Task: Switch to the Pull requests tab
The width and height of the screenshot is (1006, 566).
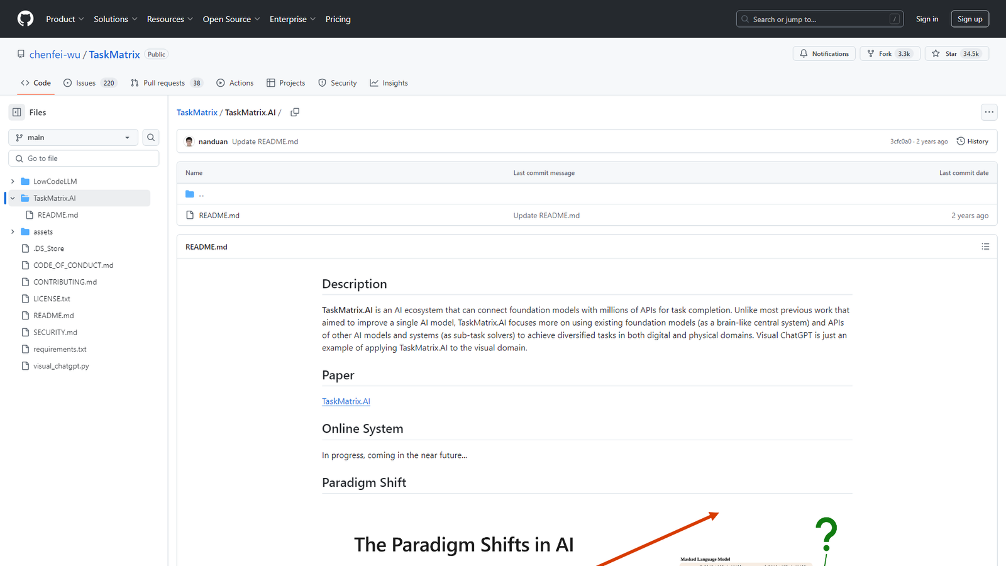Action: (166, 83)
